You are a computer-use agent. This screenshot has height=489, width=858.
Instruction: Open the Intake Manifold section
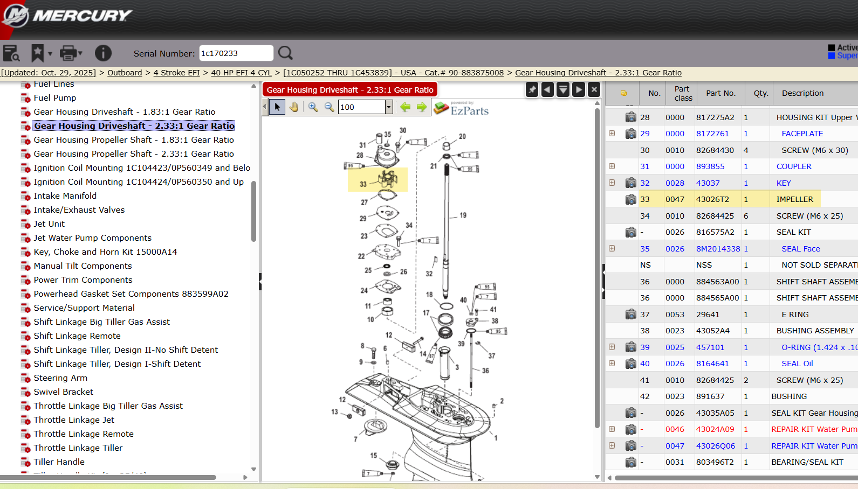(65, 195)
